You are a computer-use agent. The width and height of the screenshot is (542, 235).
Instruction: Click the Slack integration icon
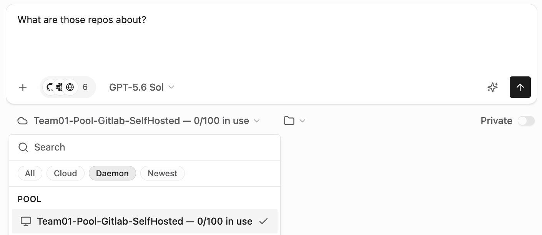tap(60, 87)
